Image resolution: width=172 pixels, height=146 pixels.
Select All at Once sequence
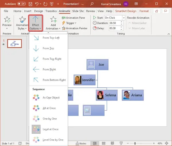[x=48, y=108]
